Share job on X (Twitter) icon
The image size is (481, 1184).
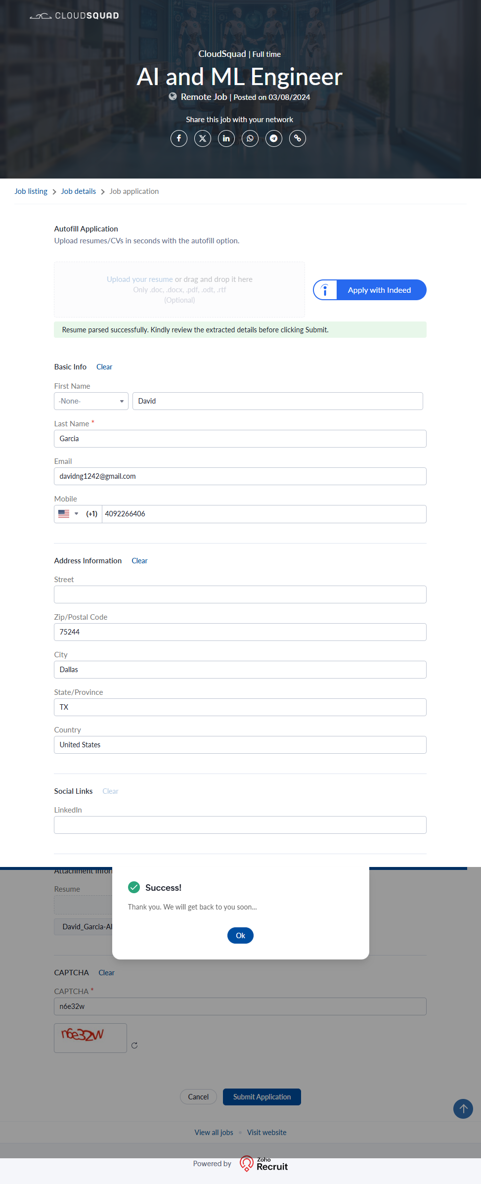(203, 138)
